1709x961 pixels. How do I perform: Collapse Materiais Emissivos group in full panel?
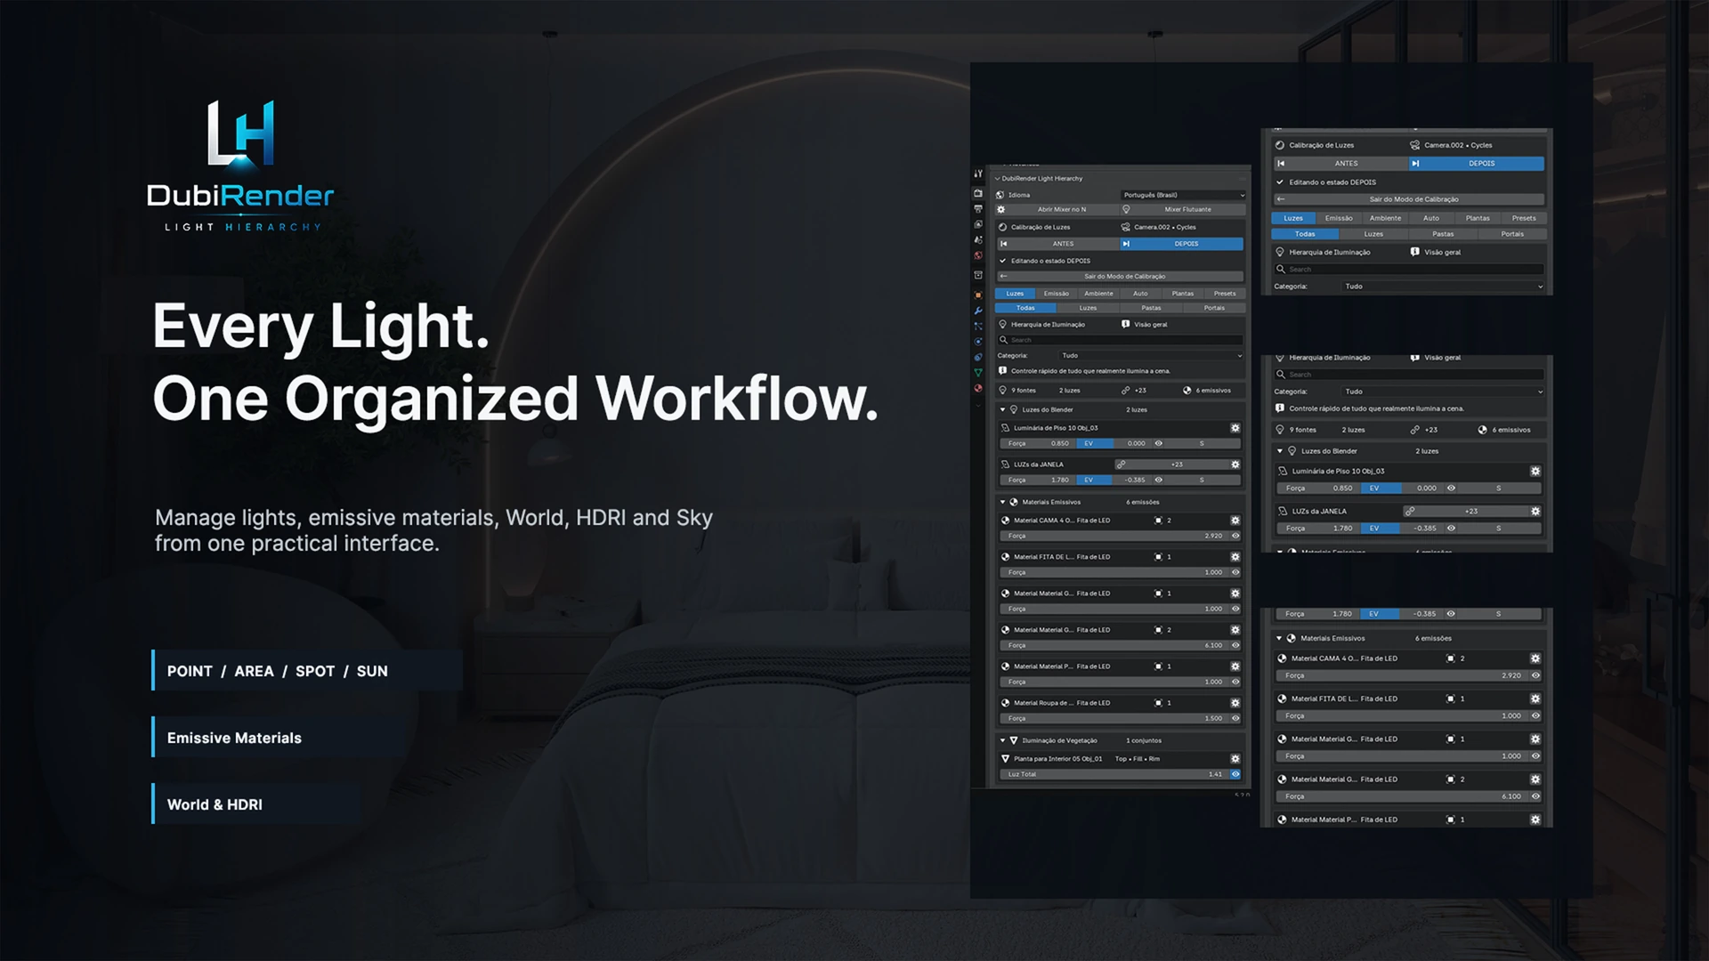tap(1003, 503)
